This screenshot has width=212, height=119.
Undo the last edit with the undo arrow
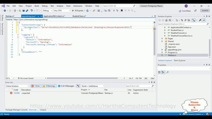pos(31,11)
